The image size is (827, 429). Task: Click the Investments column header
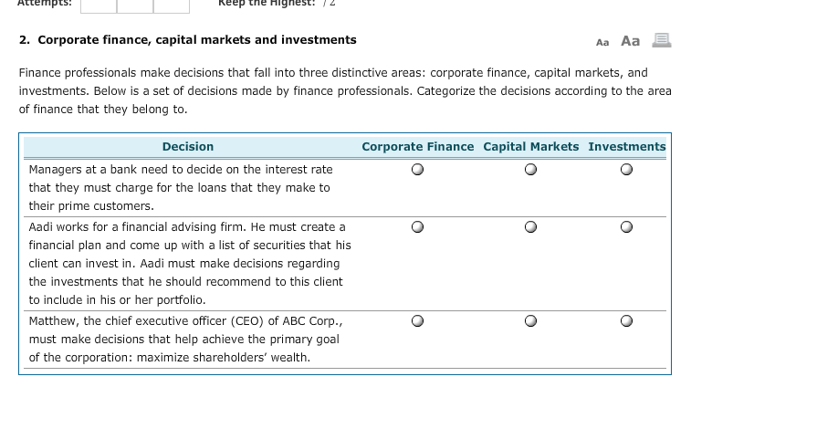coord(626,147)
